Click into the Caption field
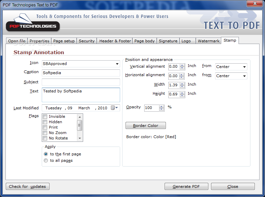The image size is (265, 197). [81, 73]
